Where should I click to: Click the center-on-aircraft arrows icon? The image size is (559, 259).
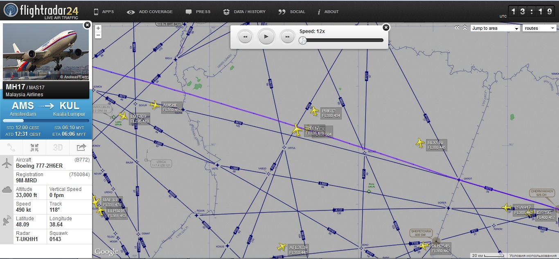pyautogui.click(x=34, y=147)
